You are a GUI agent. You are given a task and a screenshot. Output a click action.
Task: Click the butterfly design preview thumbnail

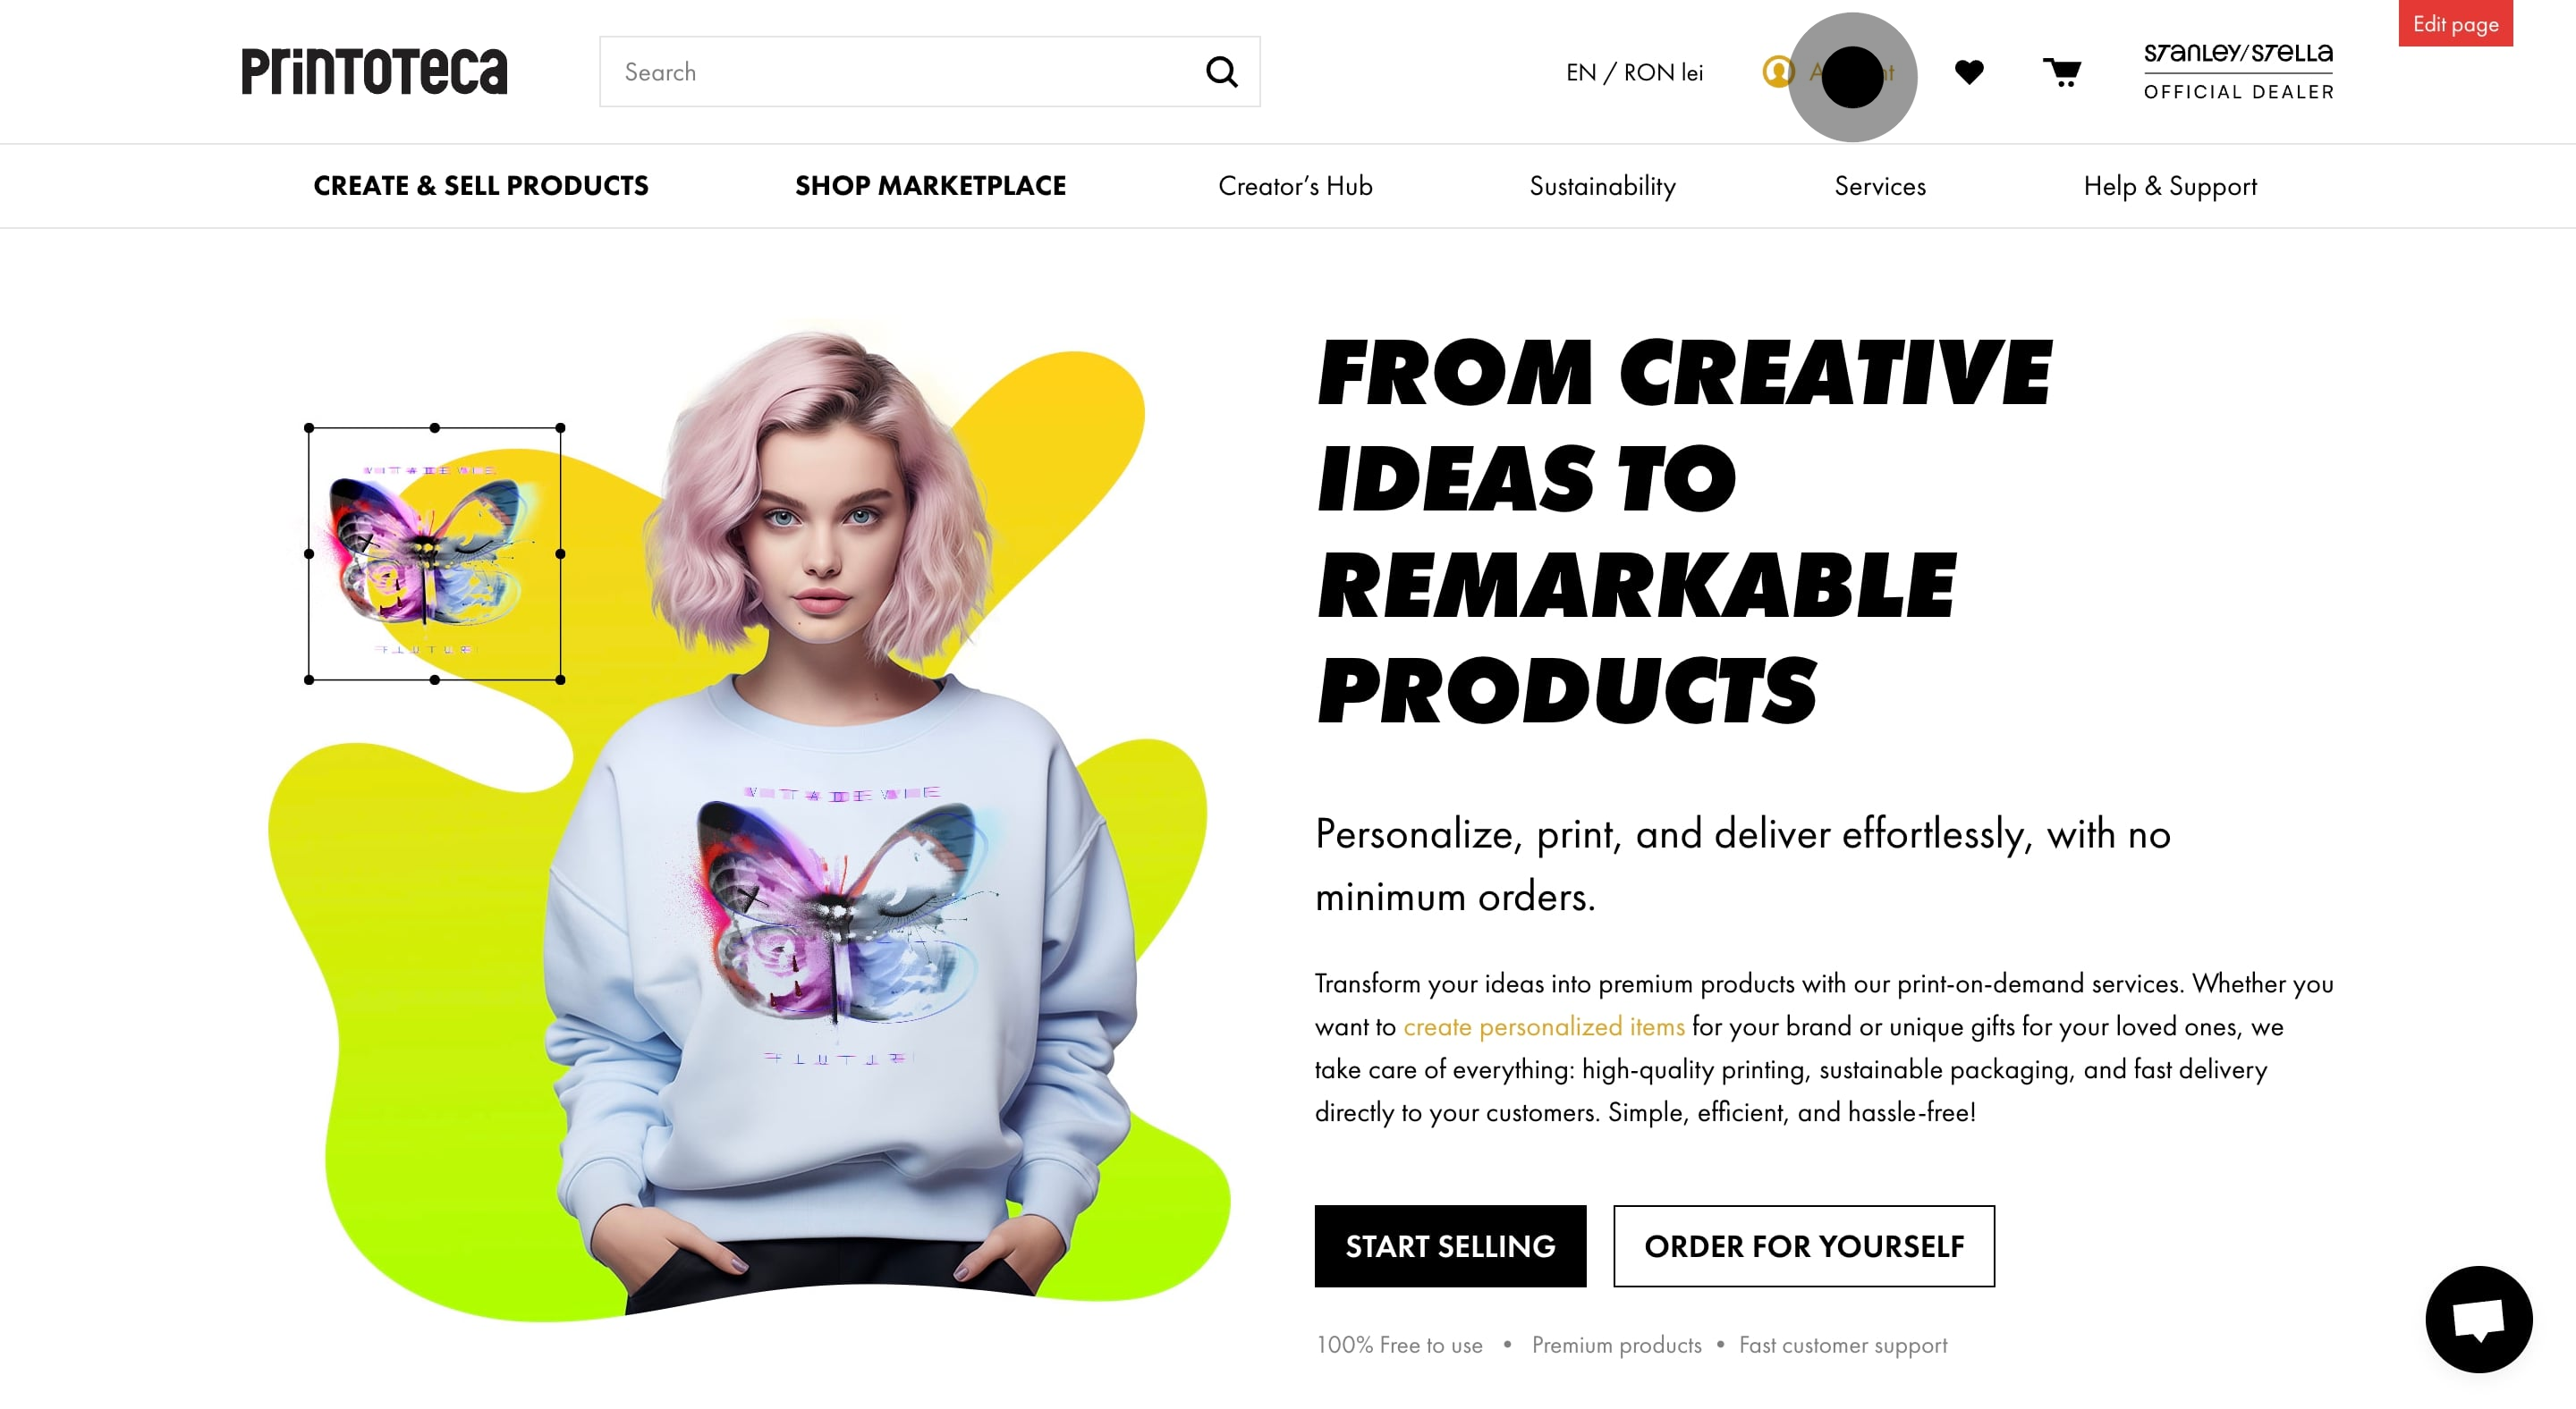coord(434,553)
